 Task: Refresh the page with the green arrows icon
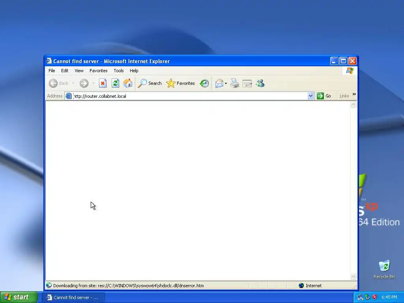pos(115,83)
